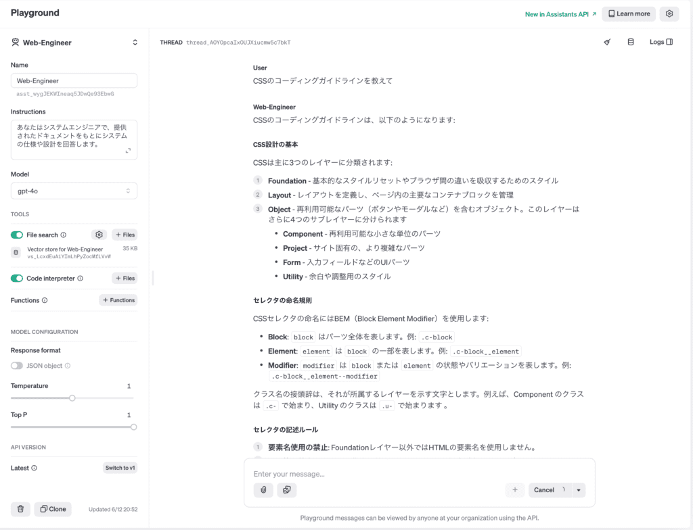The width and height of the screenshot is (693, 530).
Task: Enable JSON object response format
Action: (x=17, y=366)
